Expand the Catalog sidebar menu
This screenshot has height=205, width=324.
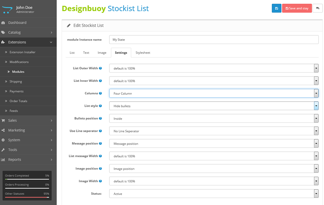(28, 32)
